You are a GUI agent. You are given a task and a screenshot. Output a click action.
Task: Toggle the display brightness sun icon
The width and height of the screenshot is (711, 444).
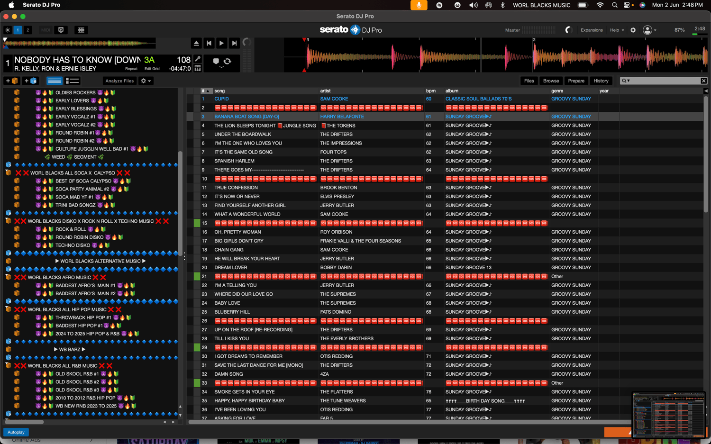(8, 30)
